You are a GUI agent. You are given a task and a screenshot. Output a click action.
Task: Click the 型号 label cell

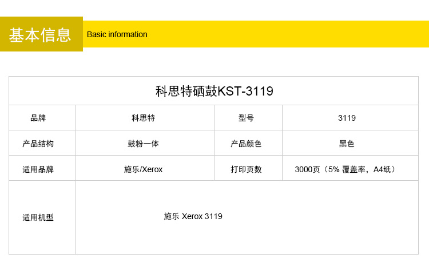pyautogui.click(x=246, y=118)
